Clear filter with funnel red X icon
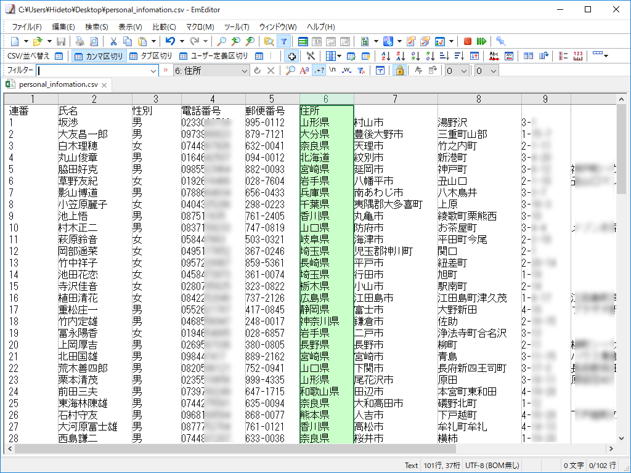 tap(361, 71)
